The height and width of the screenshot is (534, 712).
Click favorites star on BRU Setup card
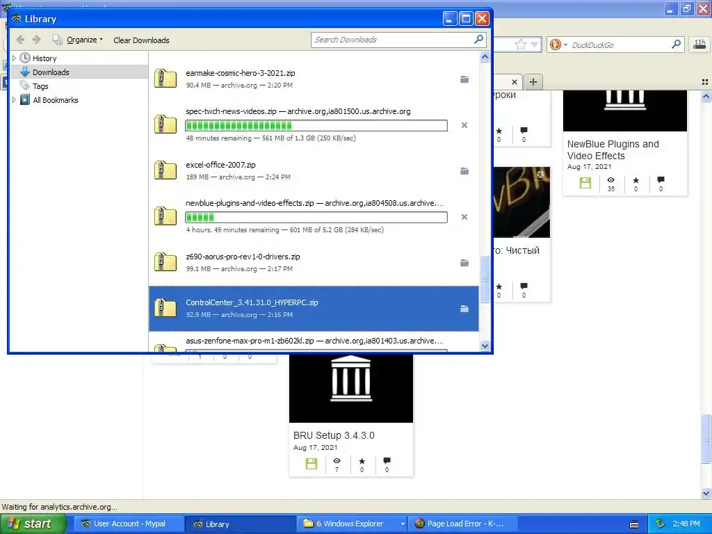click(x=362, y=461)
